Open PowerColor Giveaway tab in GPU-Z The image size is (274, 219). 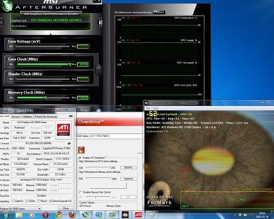pyautogui.click(x=46, y=116)
